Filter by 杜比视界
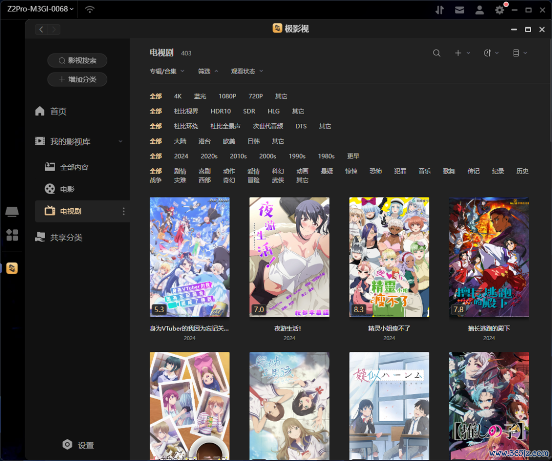The width and height of the screenshot is (552, 461). (x=186, y=112)
